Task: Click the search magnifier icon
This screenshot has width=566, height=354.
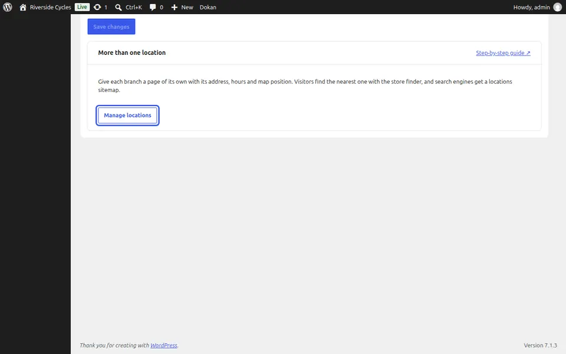Action: pos(119,7)
